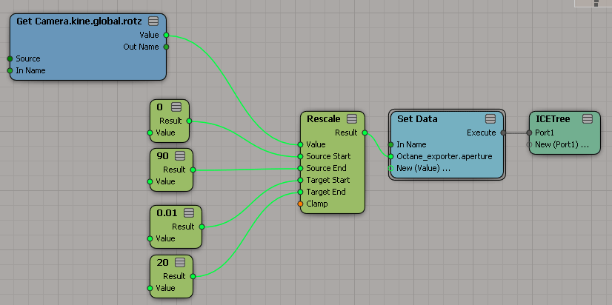Select the ICETree node title
The width and height of the screenshot is (612, 305).
pyautogui.click(x=553, y=119)
